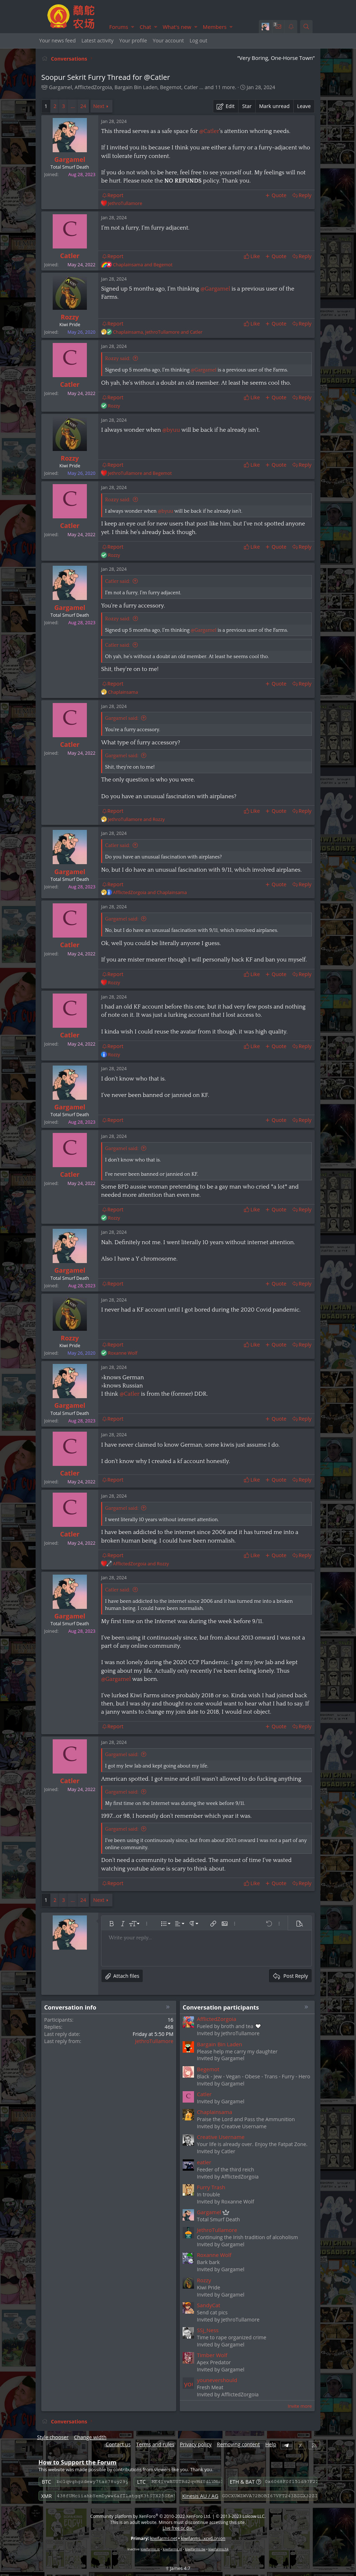Click the Mark unread button
This screenshot has width=356, height=2576.
(x=274, y=106)
